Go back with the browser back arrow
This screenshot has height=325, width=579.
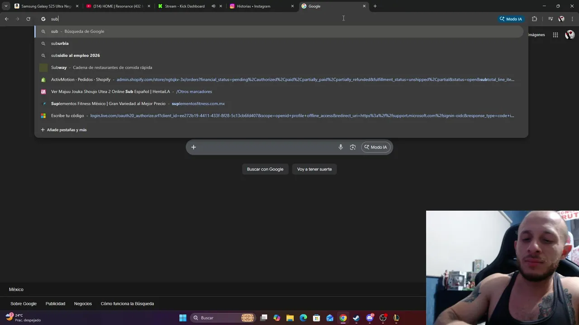pyautogui.click(x=6, y=19)
